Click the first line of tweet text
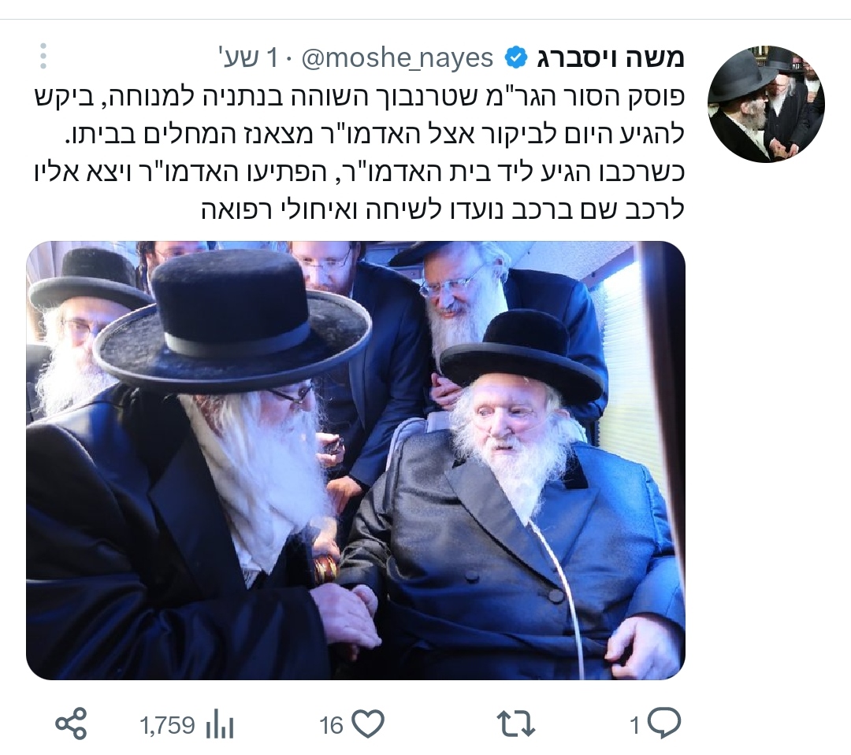851x755 pixels. (359, 97)
